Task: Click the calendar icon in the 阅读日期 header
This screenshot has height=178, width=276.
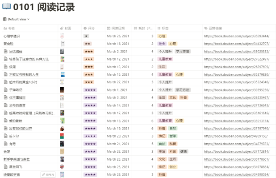Action: coord(109,28)
